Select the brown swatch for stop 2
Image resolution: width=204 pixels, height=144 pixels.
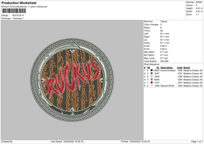(152, 73)
